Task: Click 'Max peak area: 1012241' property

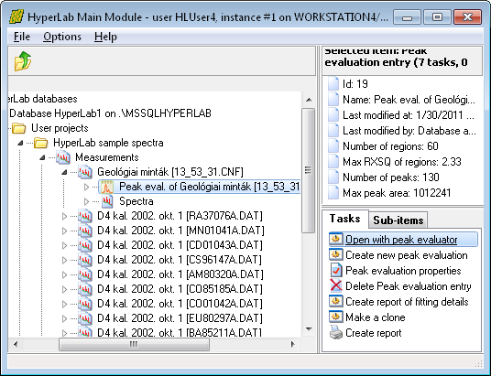Action: (x=397, y=193)
